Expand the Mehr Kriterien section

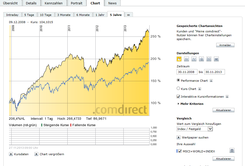pos(190,104)
